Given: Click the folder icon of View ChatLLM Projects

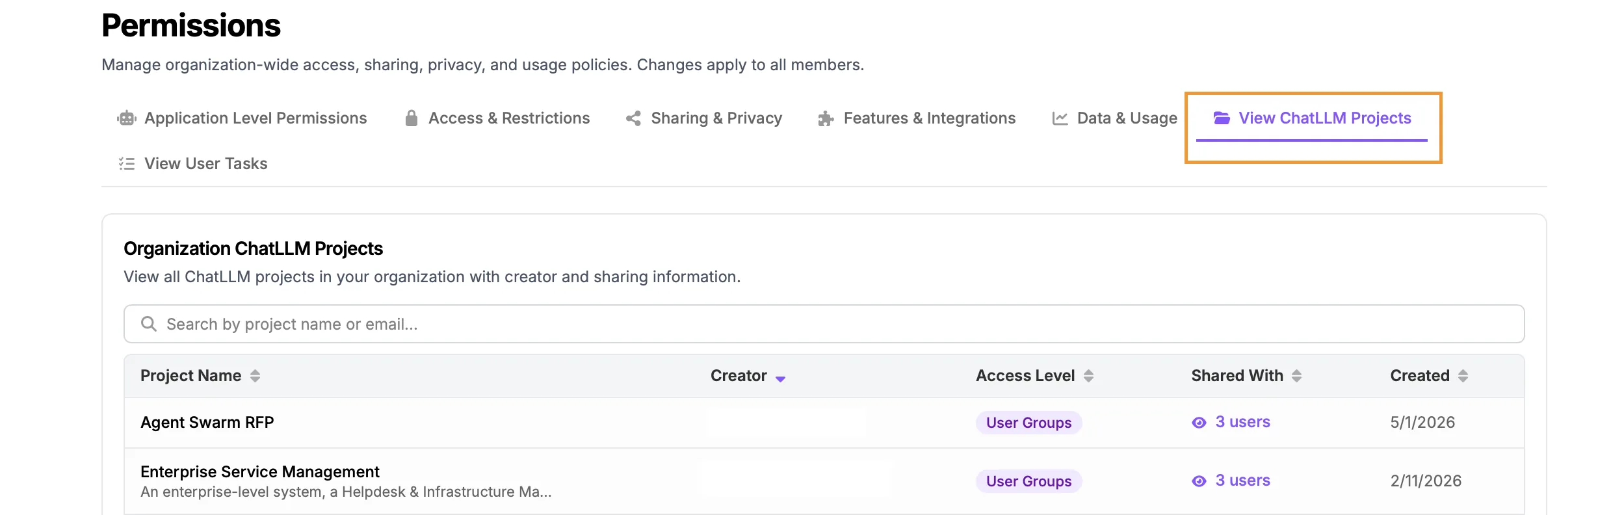Looking at the screenshot, I should point(1222,118).
